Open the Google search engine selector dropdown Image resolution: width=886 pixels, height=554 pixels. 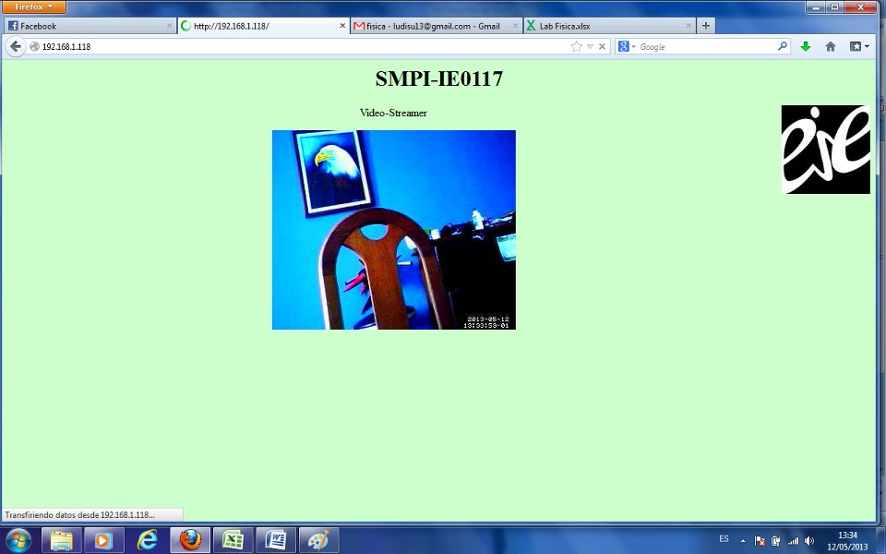[628, 46]
